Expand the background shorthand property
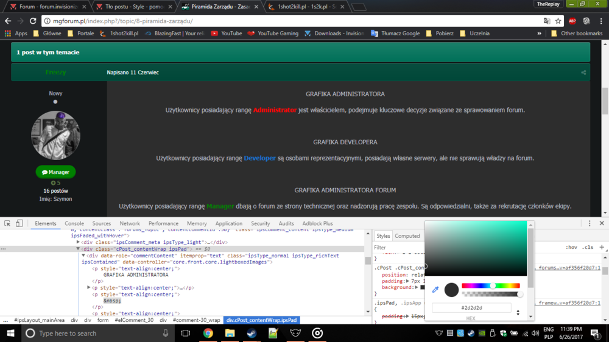The height and width of the screenshot is (342, 609). [x=417, y=287]
